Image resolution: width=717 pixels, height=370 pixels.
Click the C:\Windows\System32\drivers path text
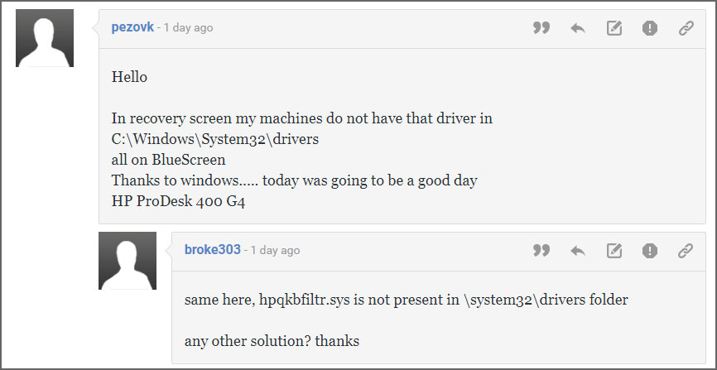pos(215,140)
